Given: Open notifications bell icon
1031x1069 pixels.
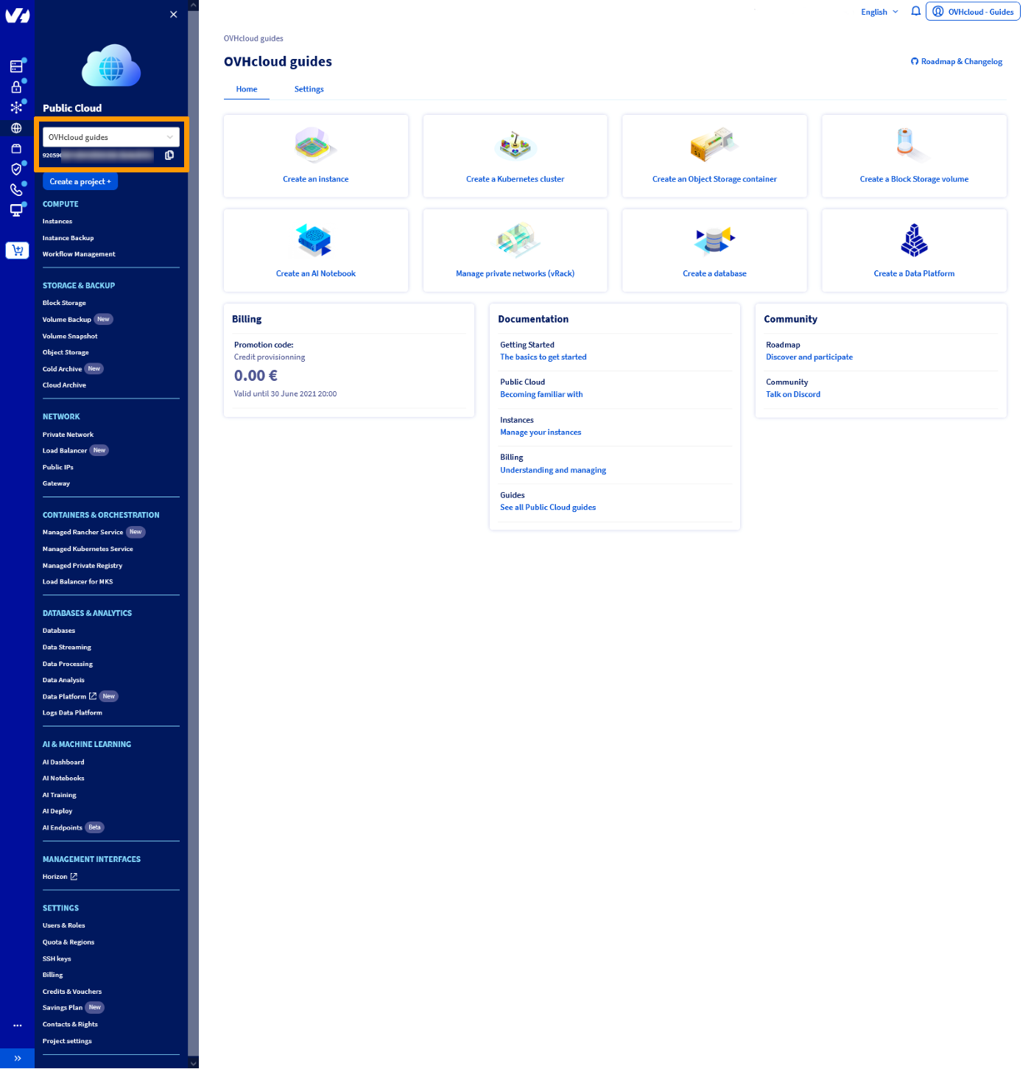Looking at the screenshot, I should tap(915, 11).
